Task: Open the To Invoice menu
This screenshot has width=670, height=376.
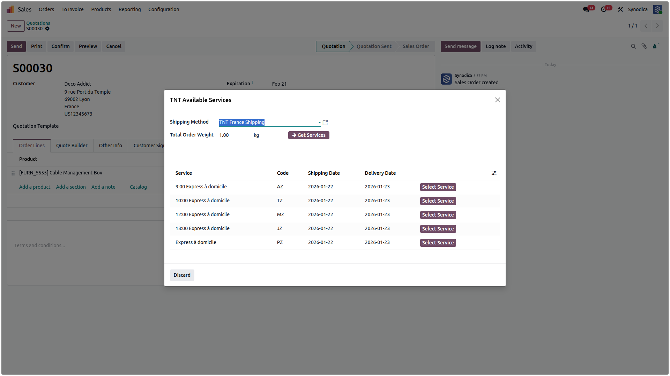Action: (73, 9)
